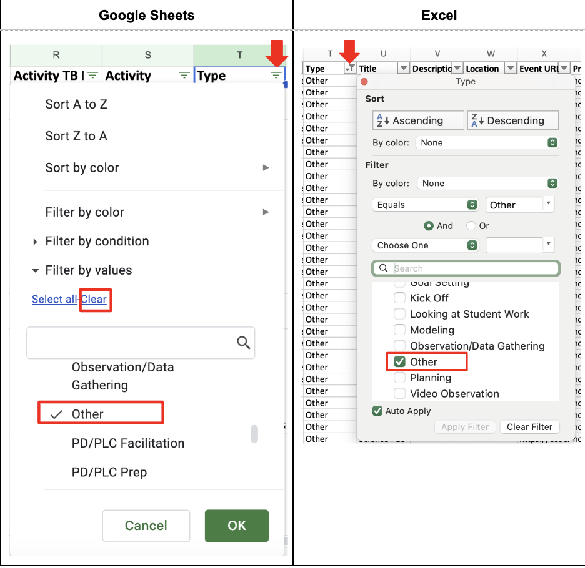
Task: Select column V header in Excel
Action: pos(437,54)
